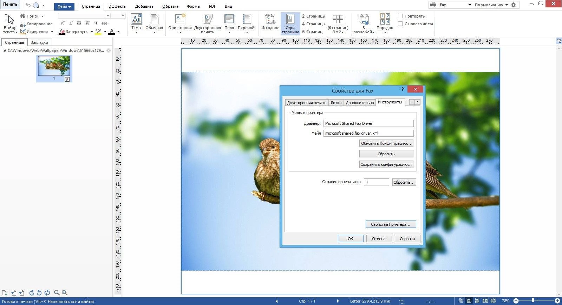
Task: Switch to grid thumbnails view in status bar
Action: pyautogui.click(x=493, y=301)
